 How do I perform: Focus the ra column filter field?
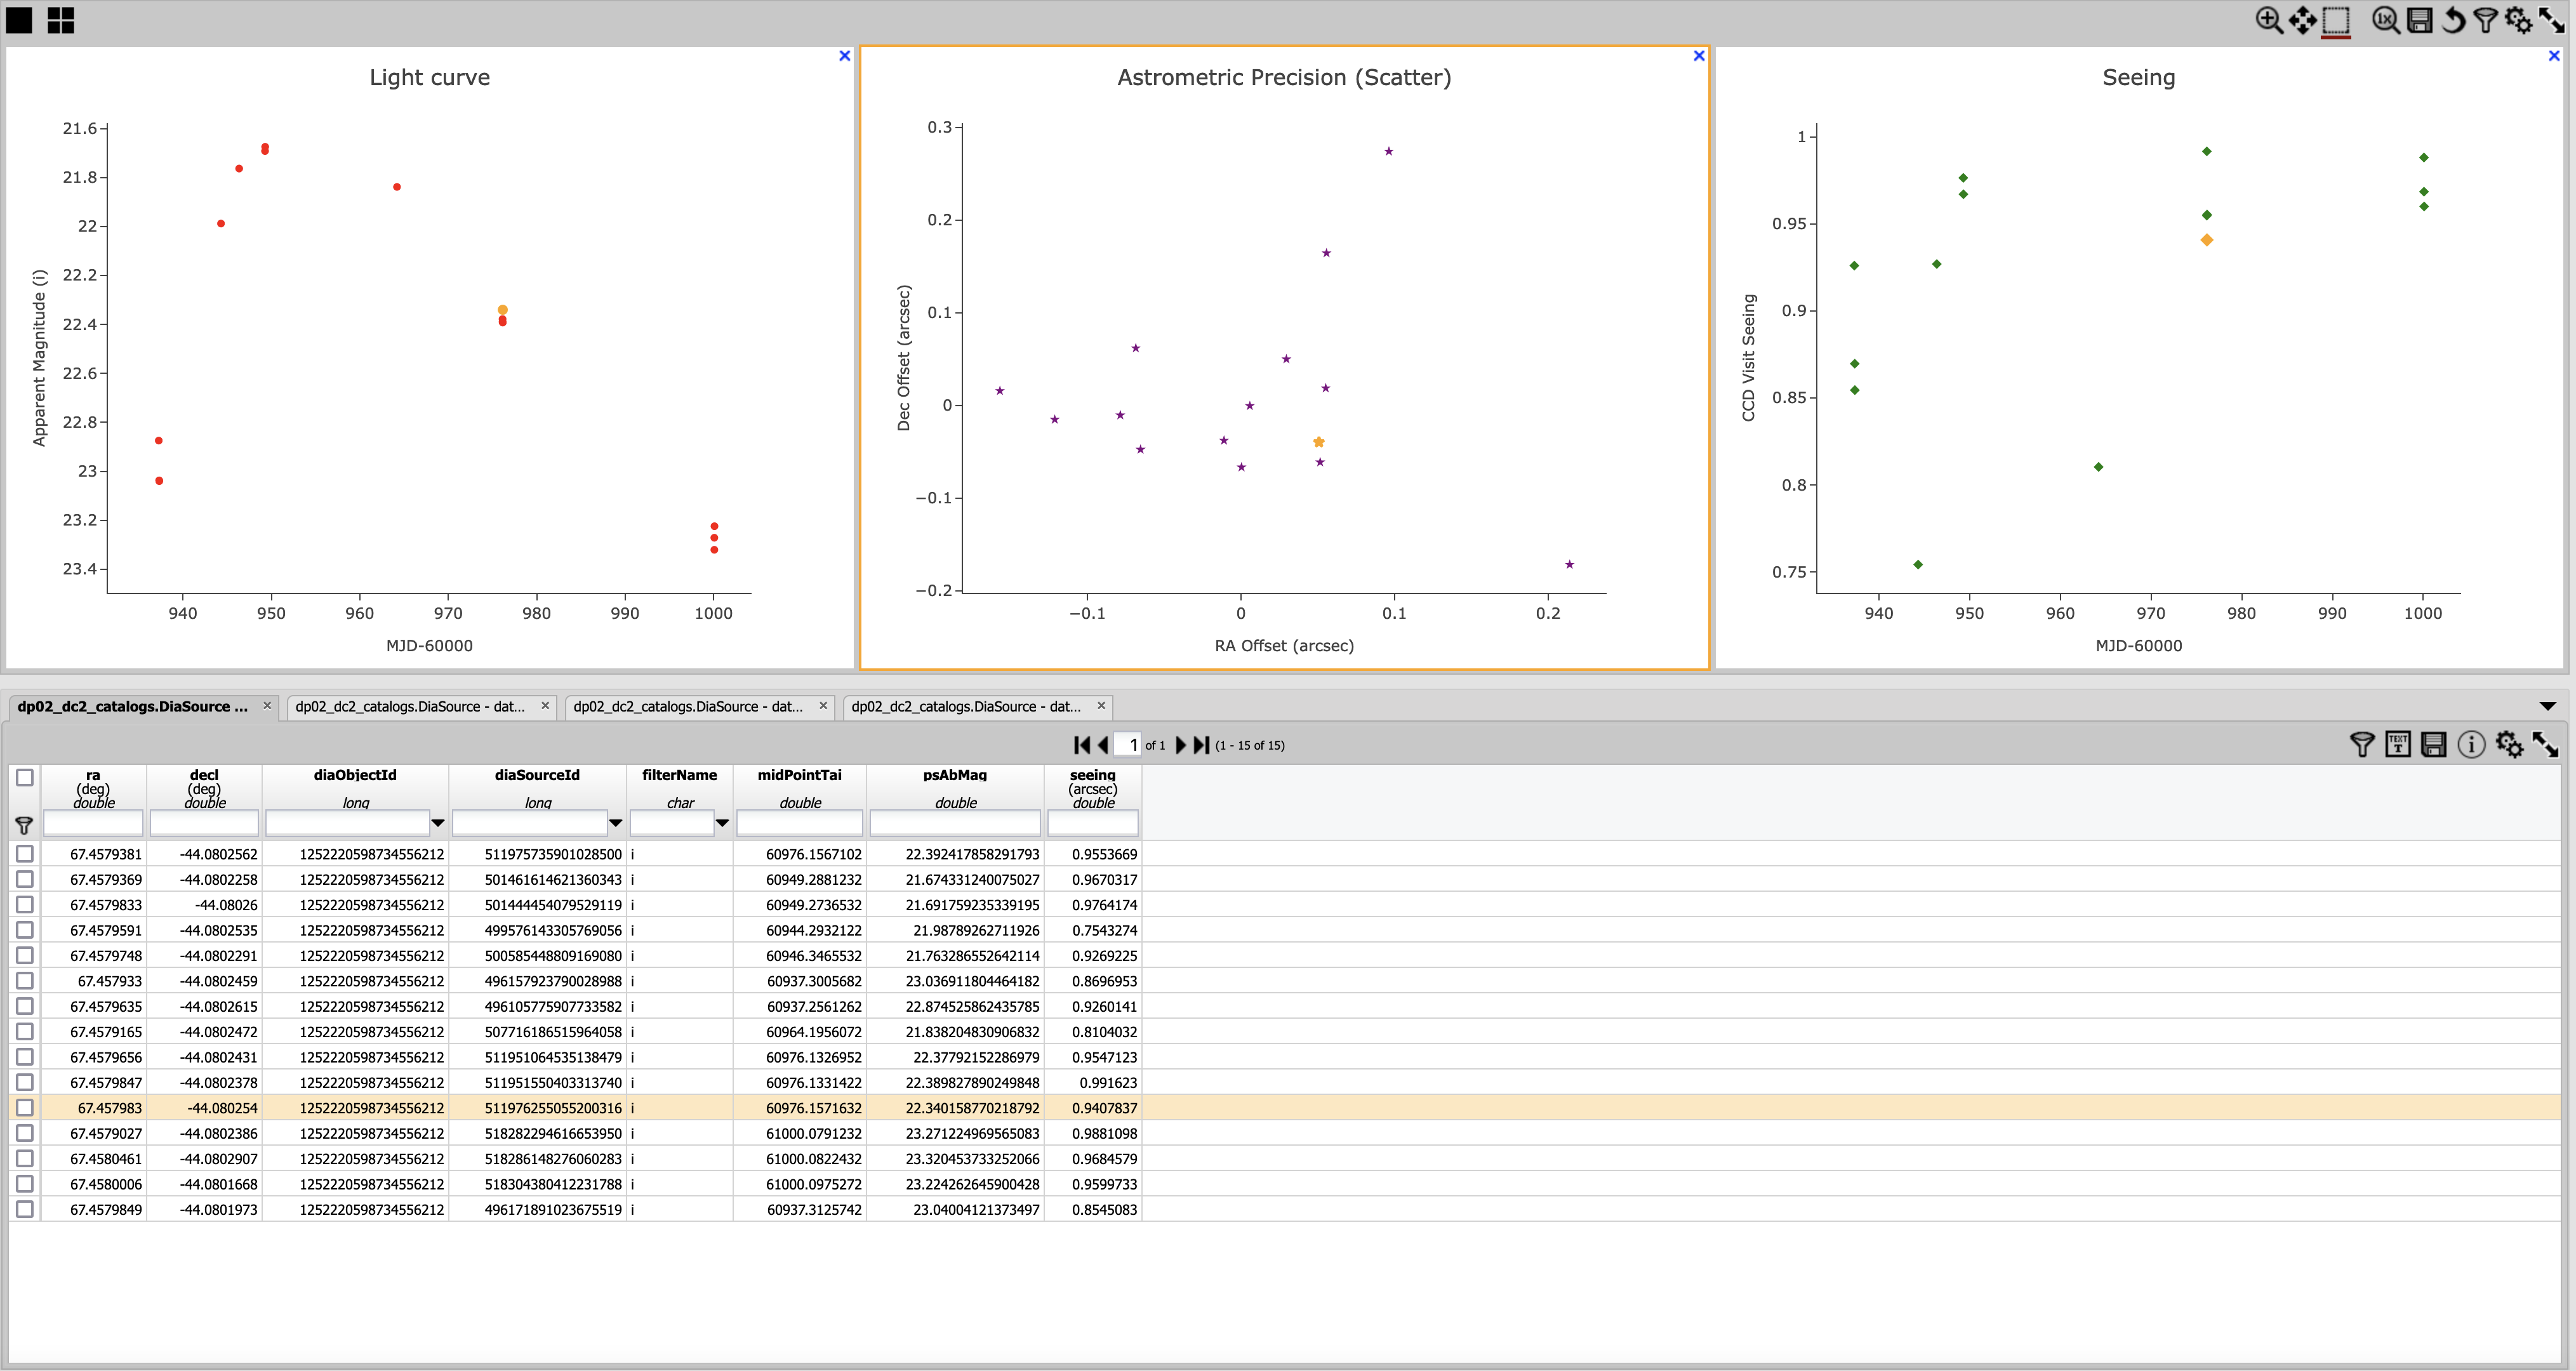93,823
